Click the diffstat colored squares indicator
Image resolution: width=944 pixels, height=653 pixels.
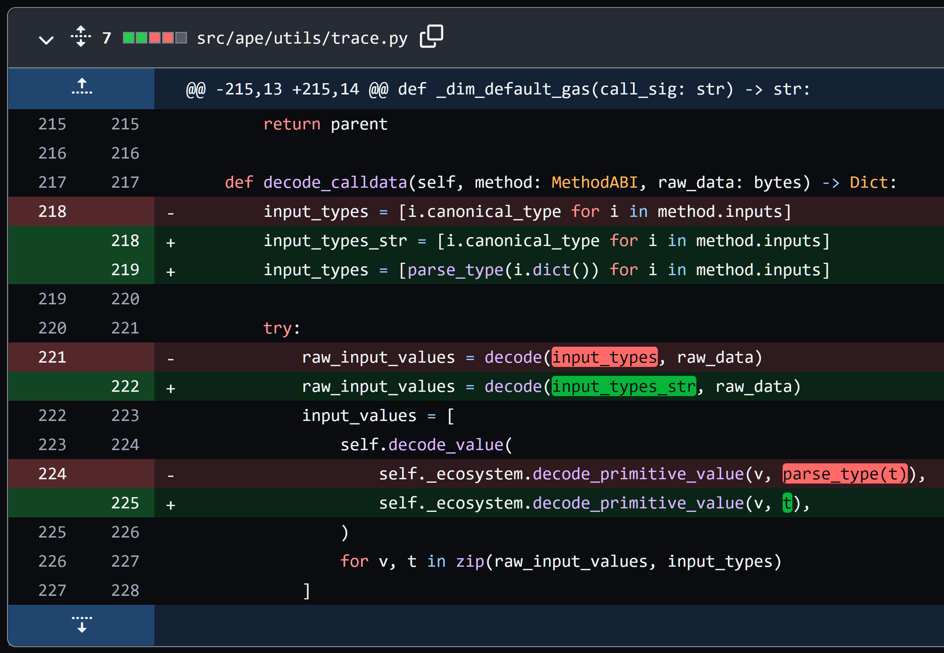155,38
